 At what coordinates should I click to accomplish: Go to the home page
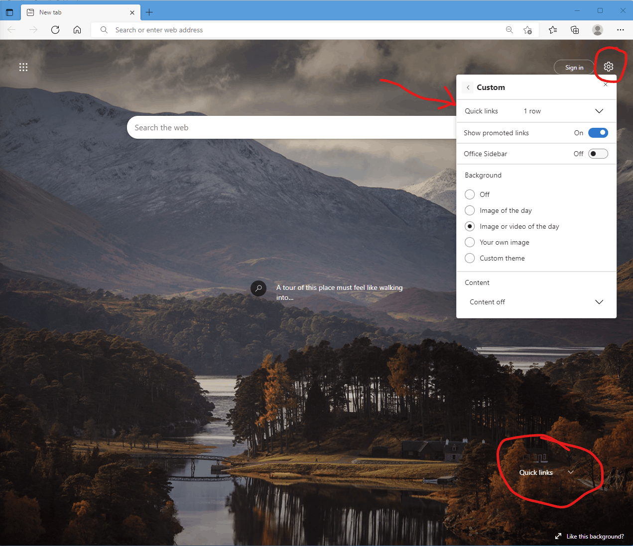77,30
